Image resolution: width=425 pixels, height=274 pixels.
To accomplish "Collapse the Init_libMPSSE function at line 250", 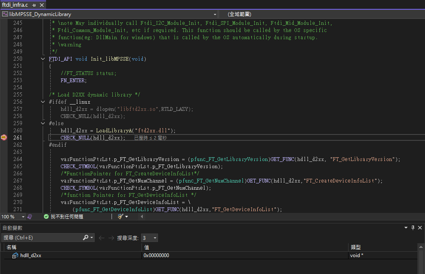I will point(43,59).
